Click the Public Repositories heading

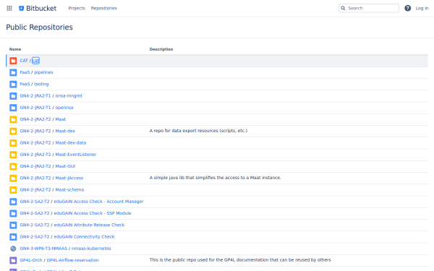click(x=39, y=27)
